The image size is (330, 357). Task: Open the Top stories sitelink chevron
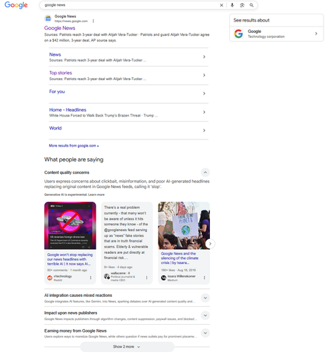(x=204, y=75)
